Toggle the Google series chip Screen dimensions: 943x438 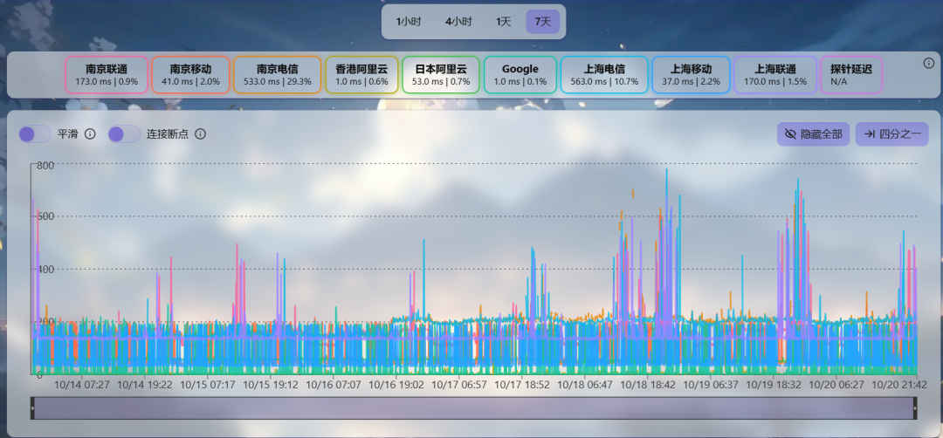click(x=520, y=75)
